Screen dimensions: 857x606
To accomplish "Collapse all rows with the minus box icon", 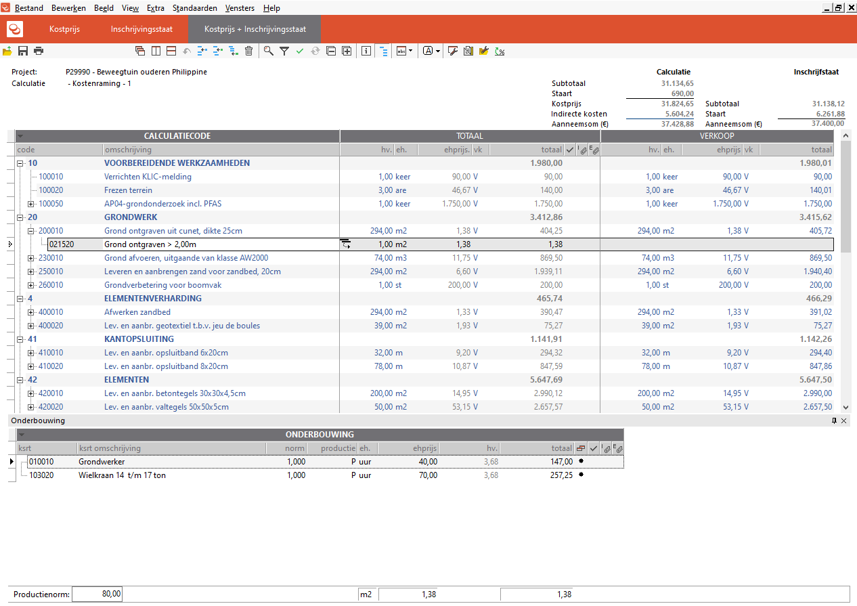I will point(331,51).
